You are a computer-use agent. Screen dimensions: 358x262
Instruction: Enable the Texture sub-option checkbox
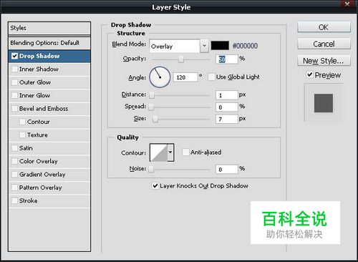[x=22, y=135]
